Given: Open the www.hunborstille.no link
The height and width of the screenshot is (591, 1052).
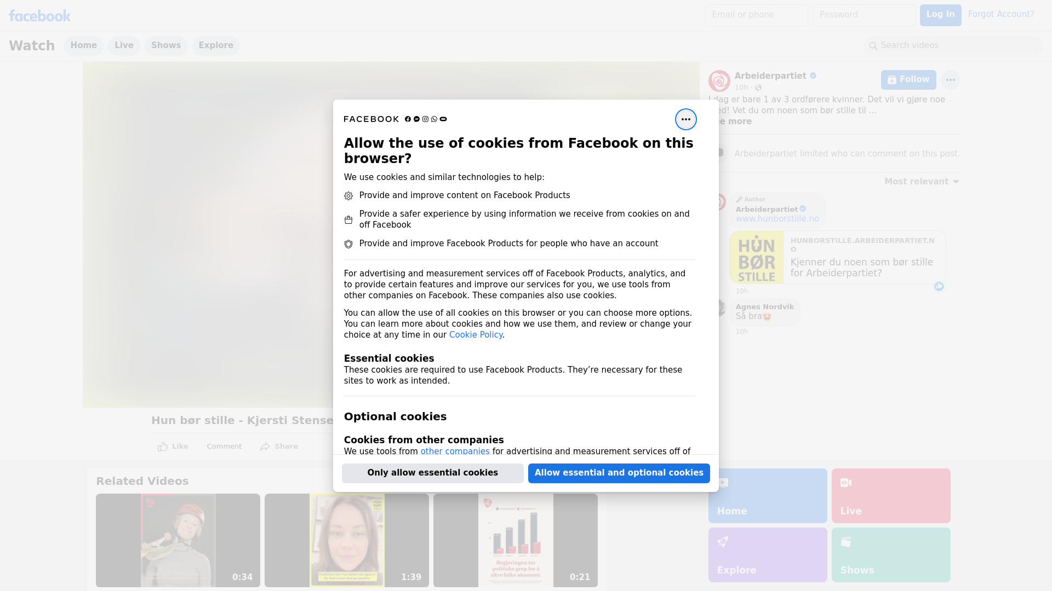Looking at the screenshot, I should click(x=777, y=219).
